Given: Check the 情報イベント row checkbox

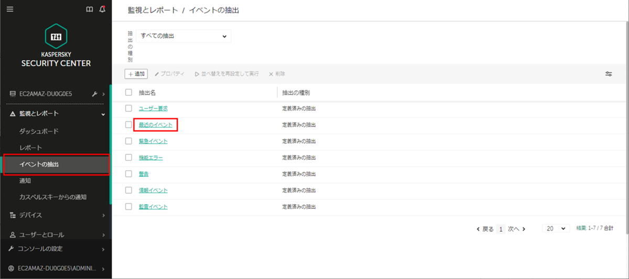Looking at the screenshot, I should pos(128,190).
